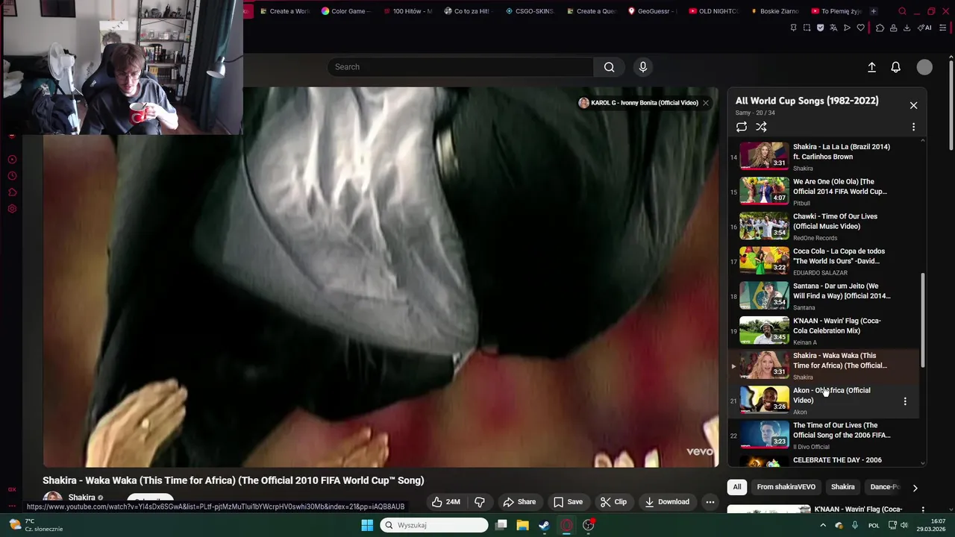This screenshot has width=955, height=537.
Task: Dislike the Waka Waka video
Action: (480, 502)
